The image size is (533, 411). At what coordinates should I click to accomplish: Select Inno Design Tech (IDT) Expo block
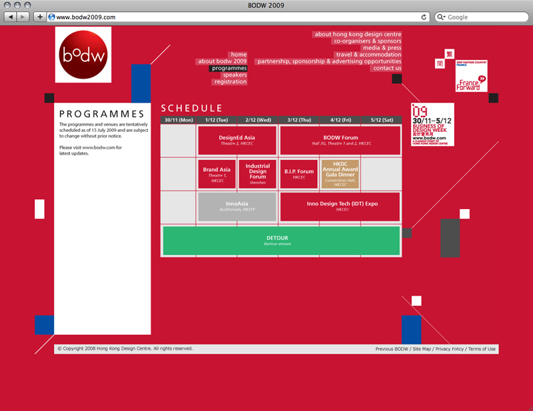click(340, 206)
